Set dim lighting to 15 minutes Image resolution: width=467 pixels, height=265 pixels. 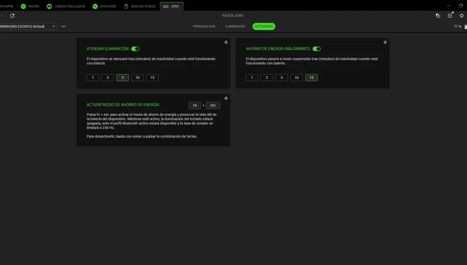(152, 78)
